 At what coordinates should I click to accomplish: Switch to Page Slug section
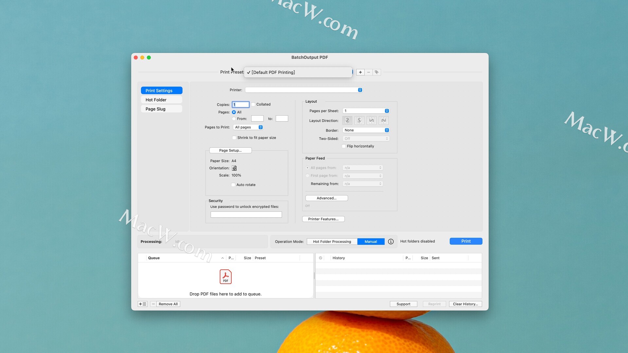click(x=162, y=109)
